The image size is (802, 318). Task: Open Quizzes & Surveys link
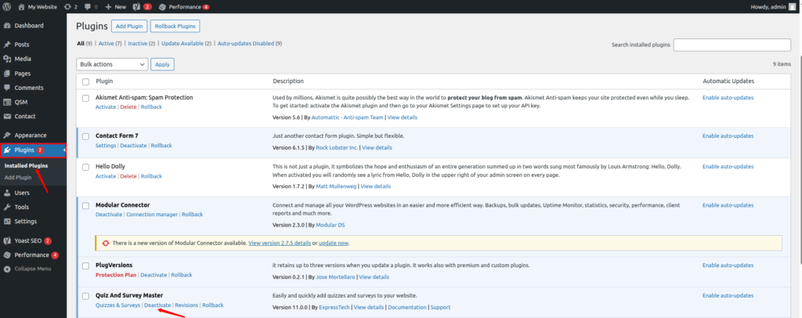pos(117,305)
